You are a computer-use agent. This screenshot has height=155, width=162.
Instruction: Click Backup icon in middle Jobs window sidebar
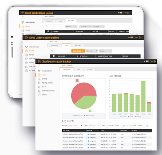tap(27, 51)
